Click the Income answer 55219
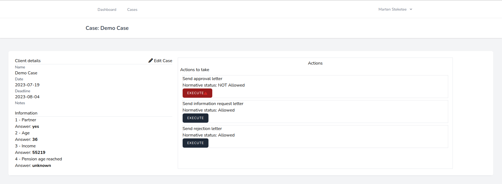Image resolution: width=502 pixels, height=184 pixels. click(39, 153)
